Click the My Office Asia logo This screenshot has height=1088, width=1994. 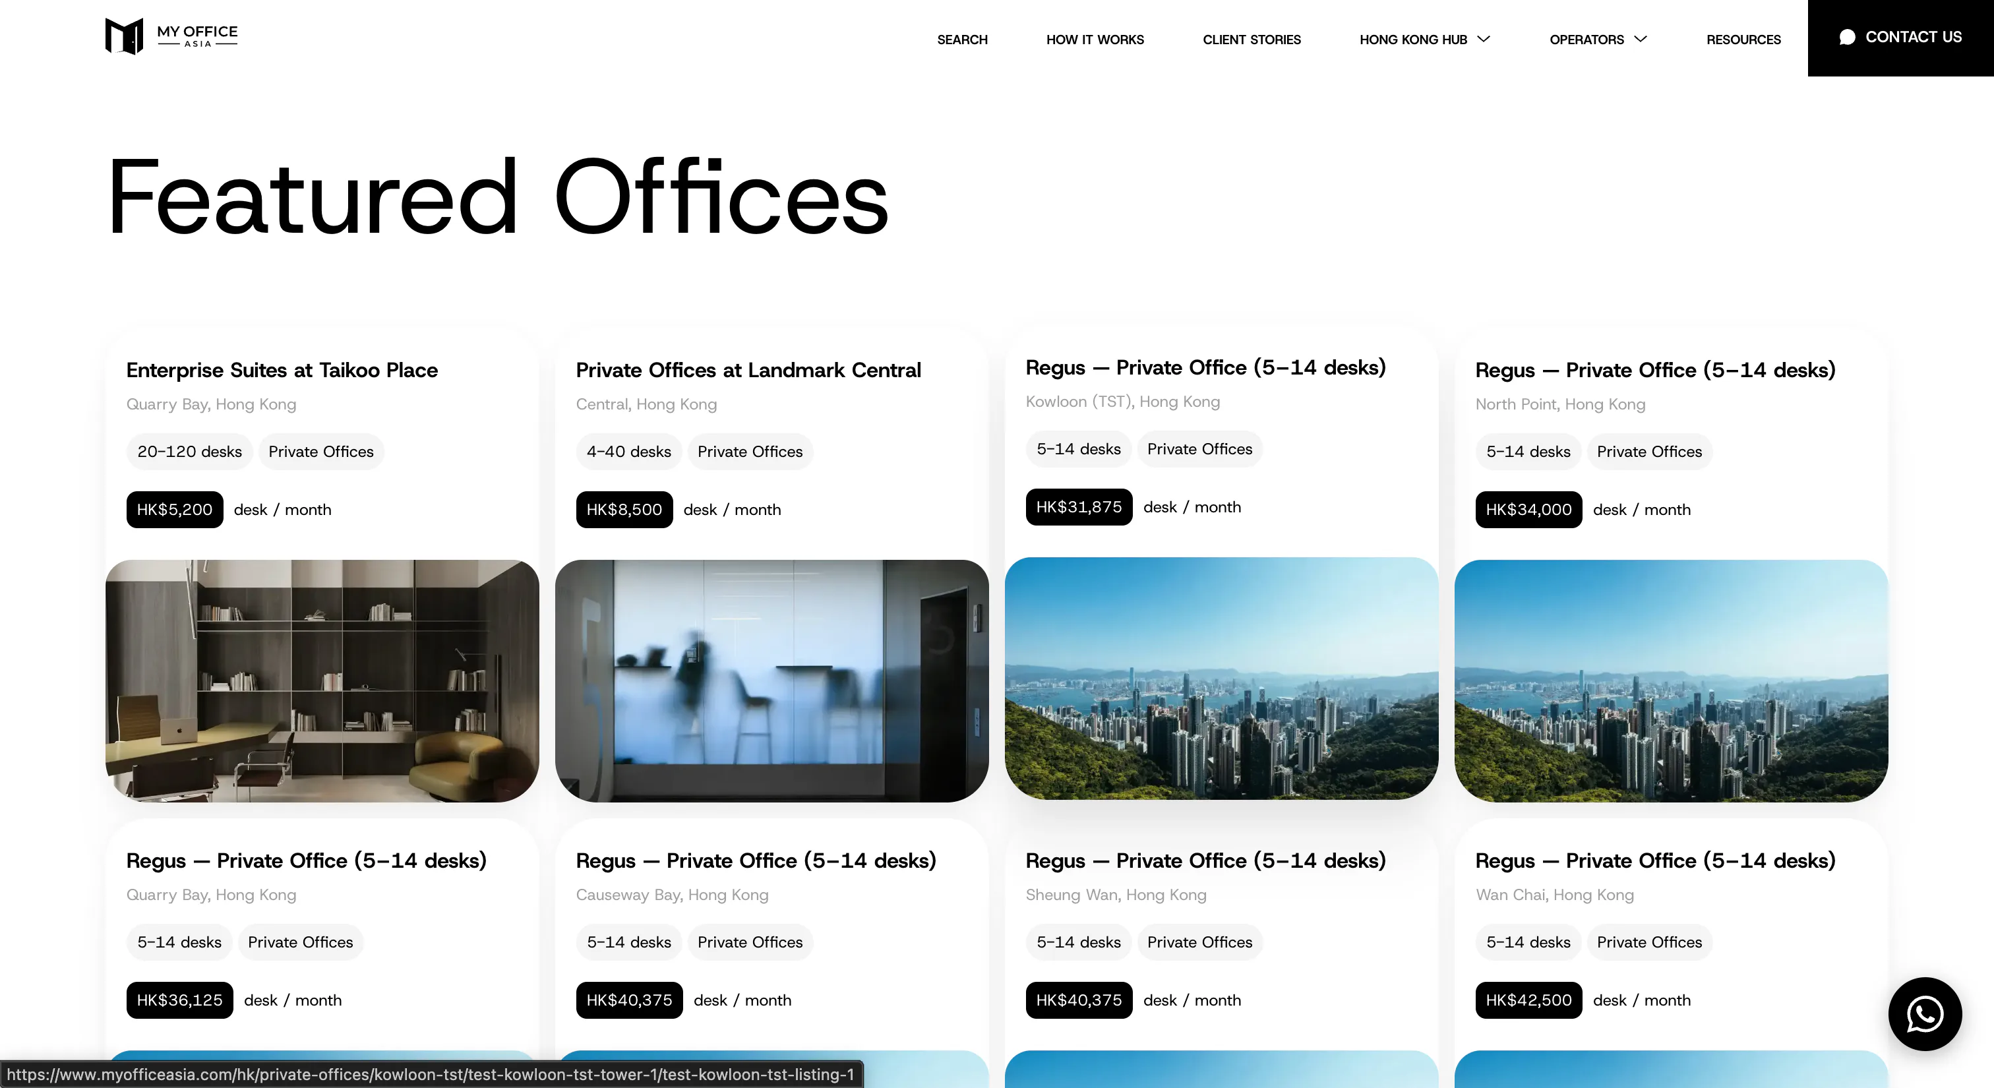tap(171, 36)
